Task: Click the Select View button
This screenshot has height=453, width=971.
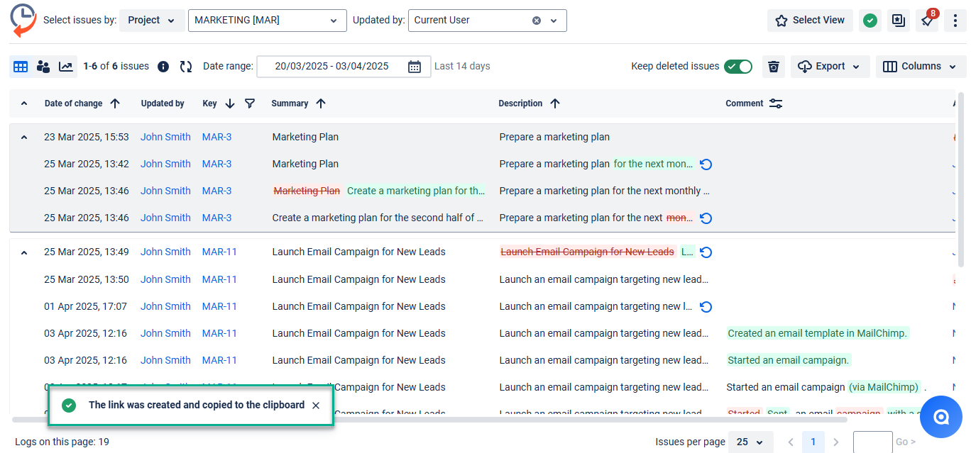Action: point(810,21)
